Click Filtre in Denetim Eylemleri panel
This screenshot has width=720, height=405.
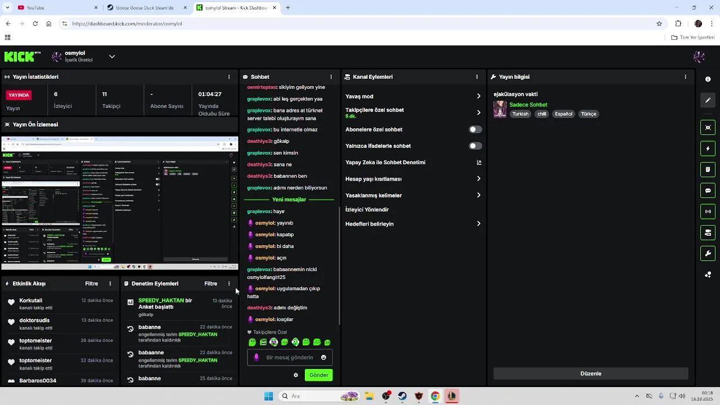point(211,283)
